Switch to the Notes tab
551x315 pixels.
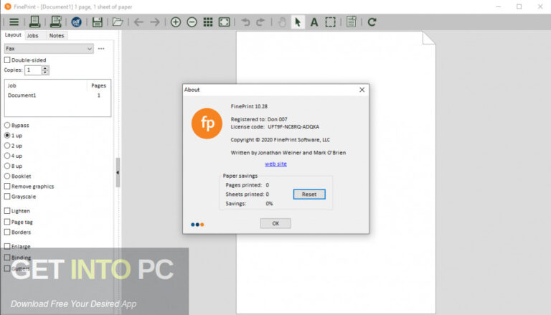[57, 35]
